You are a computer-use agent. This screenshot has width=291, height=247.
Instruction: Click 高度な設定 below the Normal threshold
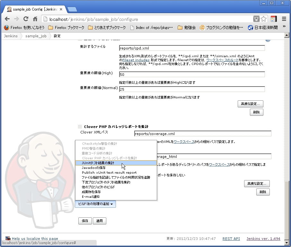[250, 104]
